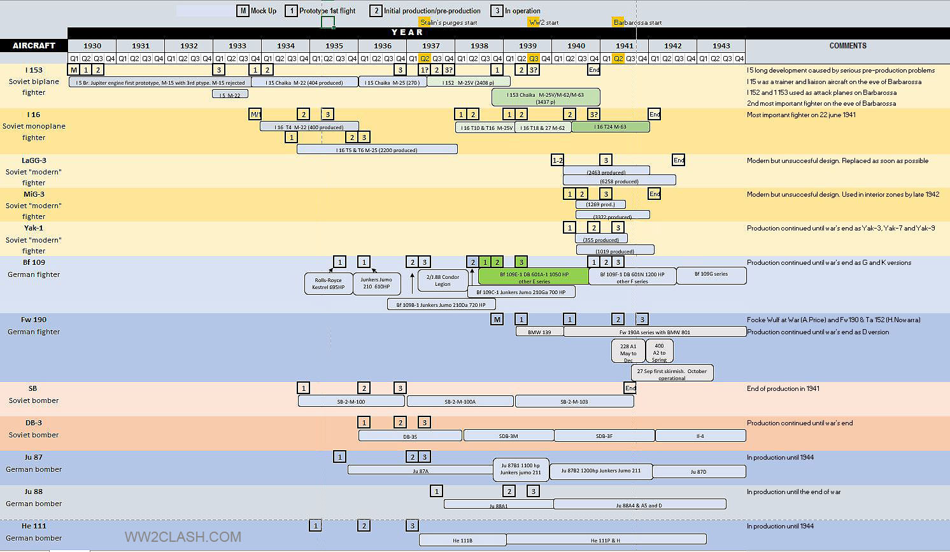Select the Rolls-Royce Kestrel 695HP callout box
This screenshot has height=552, width=950.
point(328,283)
